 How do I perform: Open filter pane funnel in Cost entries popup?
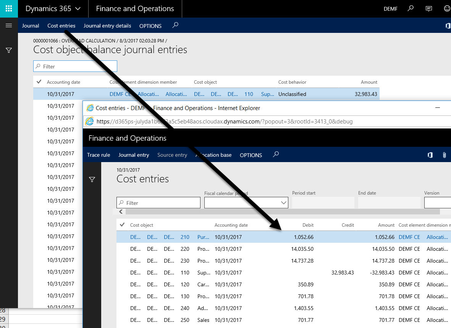point(92,179)
